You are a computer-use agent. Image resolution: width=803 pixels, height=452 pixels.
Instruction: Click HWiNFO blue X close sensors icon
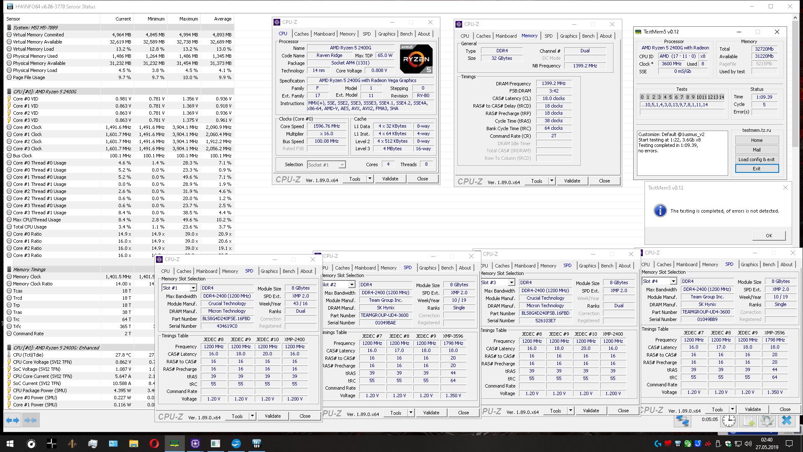coord(786,420)
